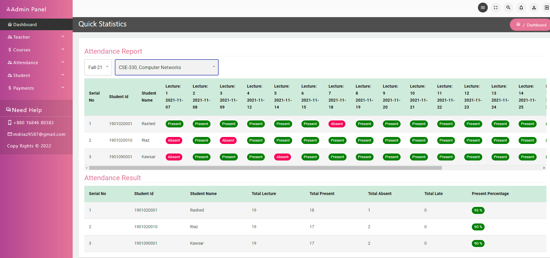
Task: Open the Fall-21 semester dropdown
Action: 98,67
